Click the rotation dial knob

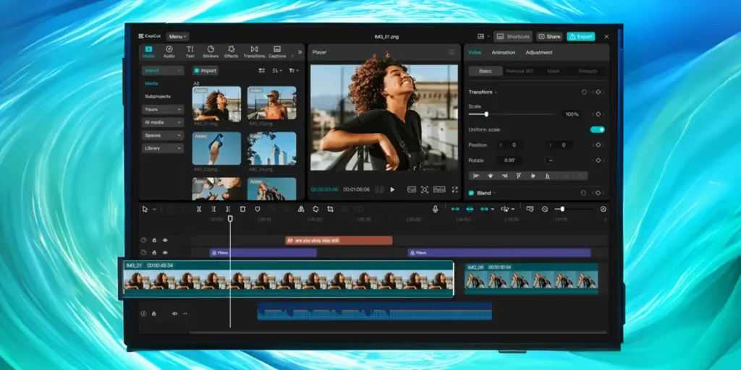tap(549, 160)
